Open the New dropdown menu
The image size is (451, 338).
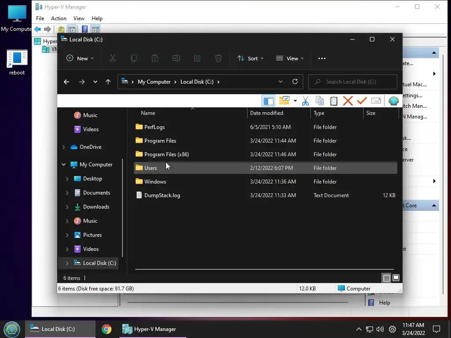[x=80, y=59]
